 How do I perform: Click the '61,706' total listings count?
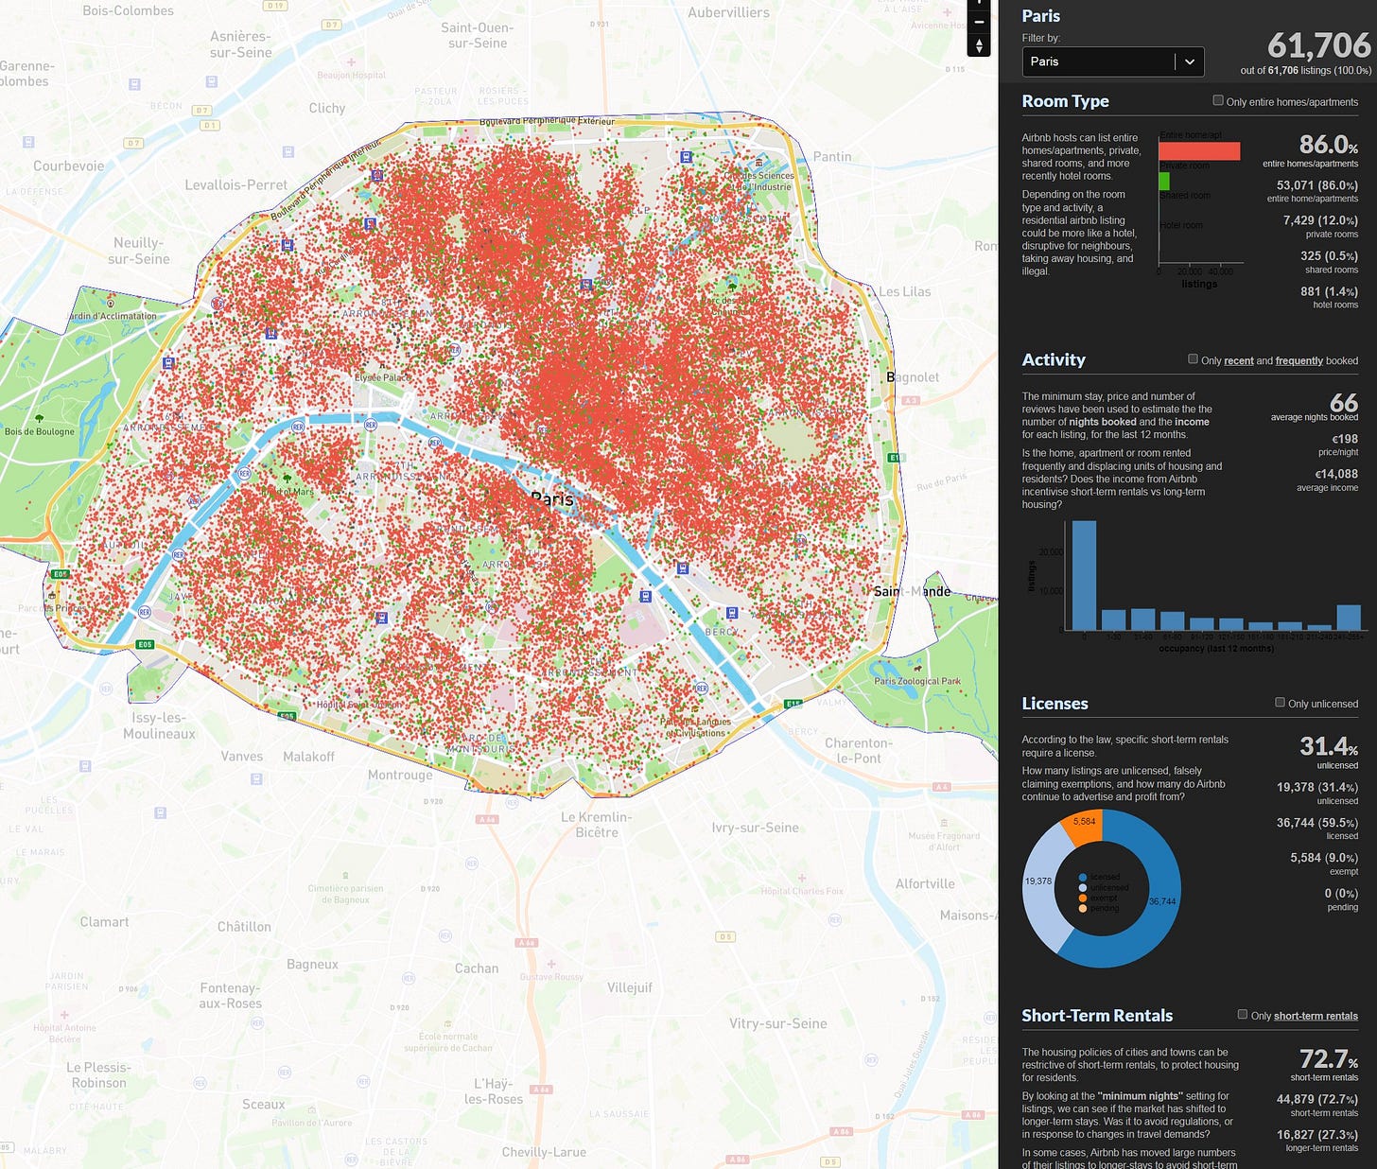pos(1318,45)
